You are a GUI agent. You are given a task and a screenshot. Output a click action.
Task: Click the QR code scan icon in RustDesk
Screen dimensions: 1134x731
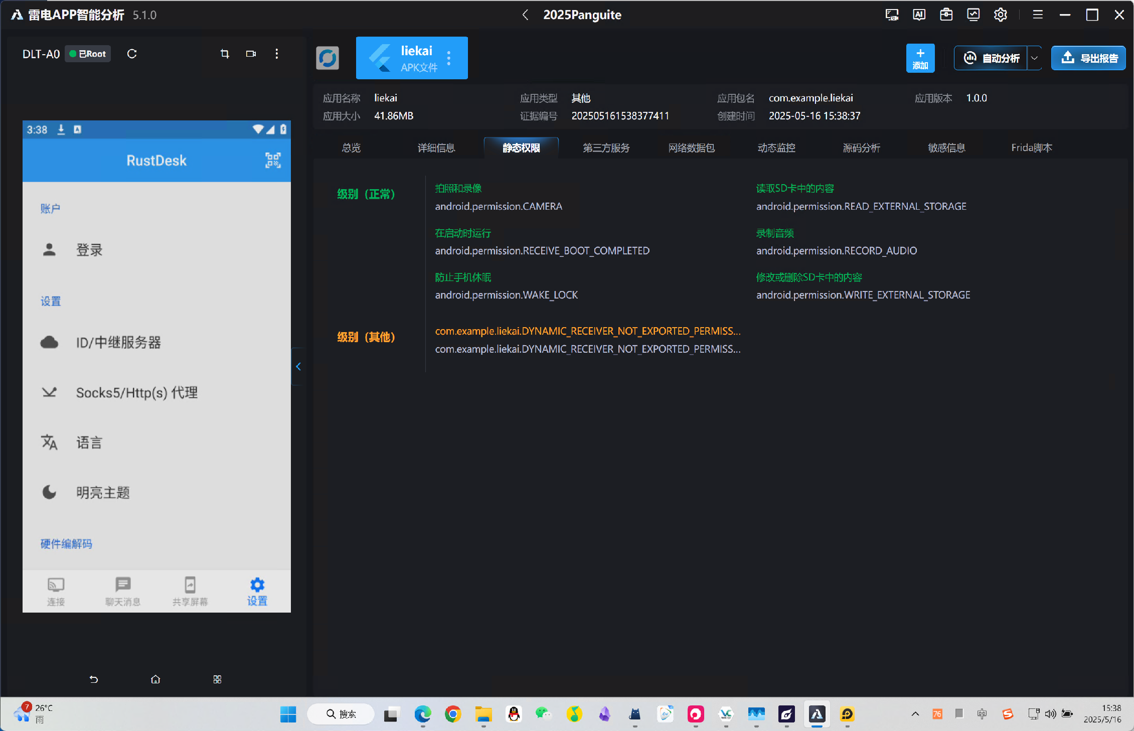pyautogui.click(x=273, y=160)
